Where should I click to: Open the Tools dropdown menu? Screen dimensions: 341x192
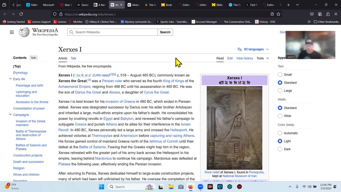[x=262, y=58]
